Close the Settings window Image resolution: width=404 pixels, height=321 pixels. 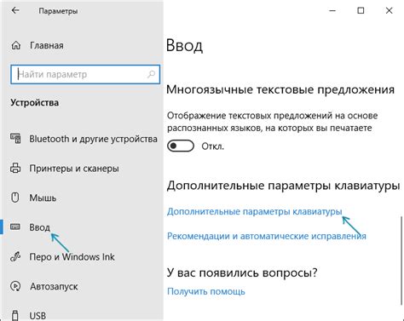click(x=389, y=10)
